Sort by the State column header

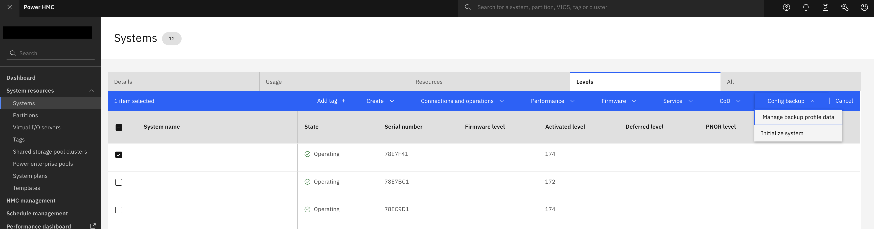(312, 127)
